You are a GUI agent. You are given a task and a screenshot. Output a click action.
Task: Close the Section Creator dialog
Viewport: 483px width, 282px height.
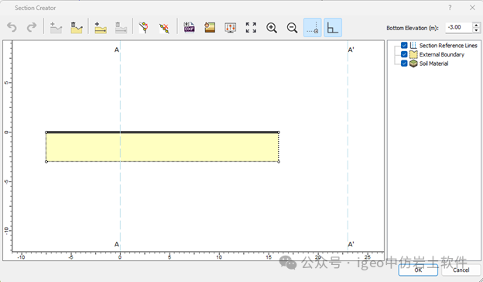click(x=472, y=8)
